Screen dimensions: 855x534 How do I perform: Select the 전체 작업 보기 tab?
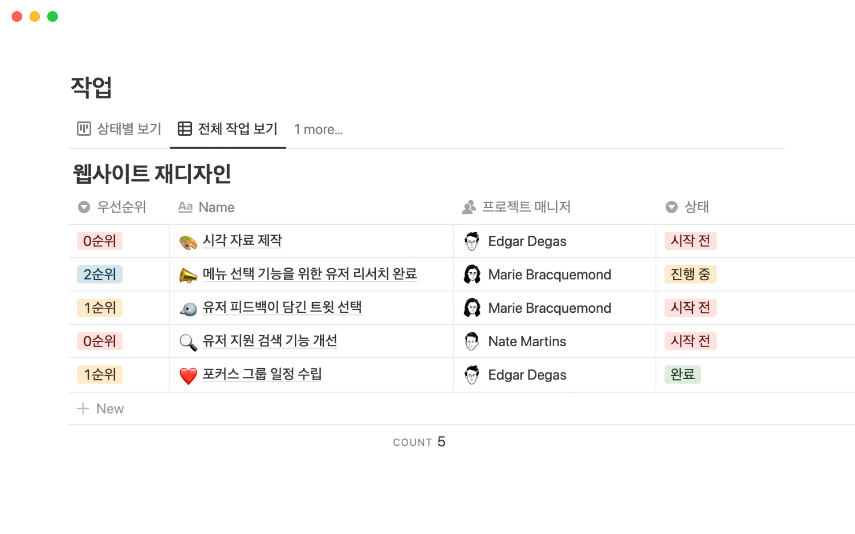237,129
